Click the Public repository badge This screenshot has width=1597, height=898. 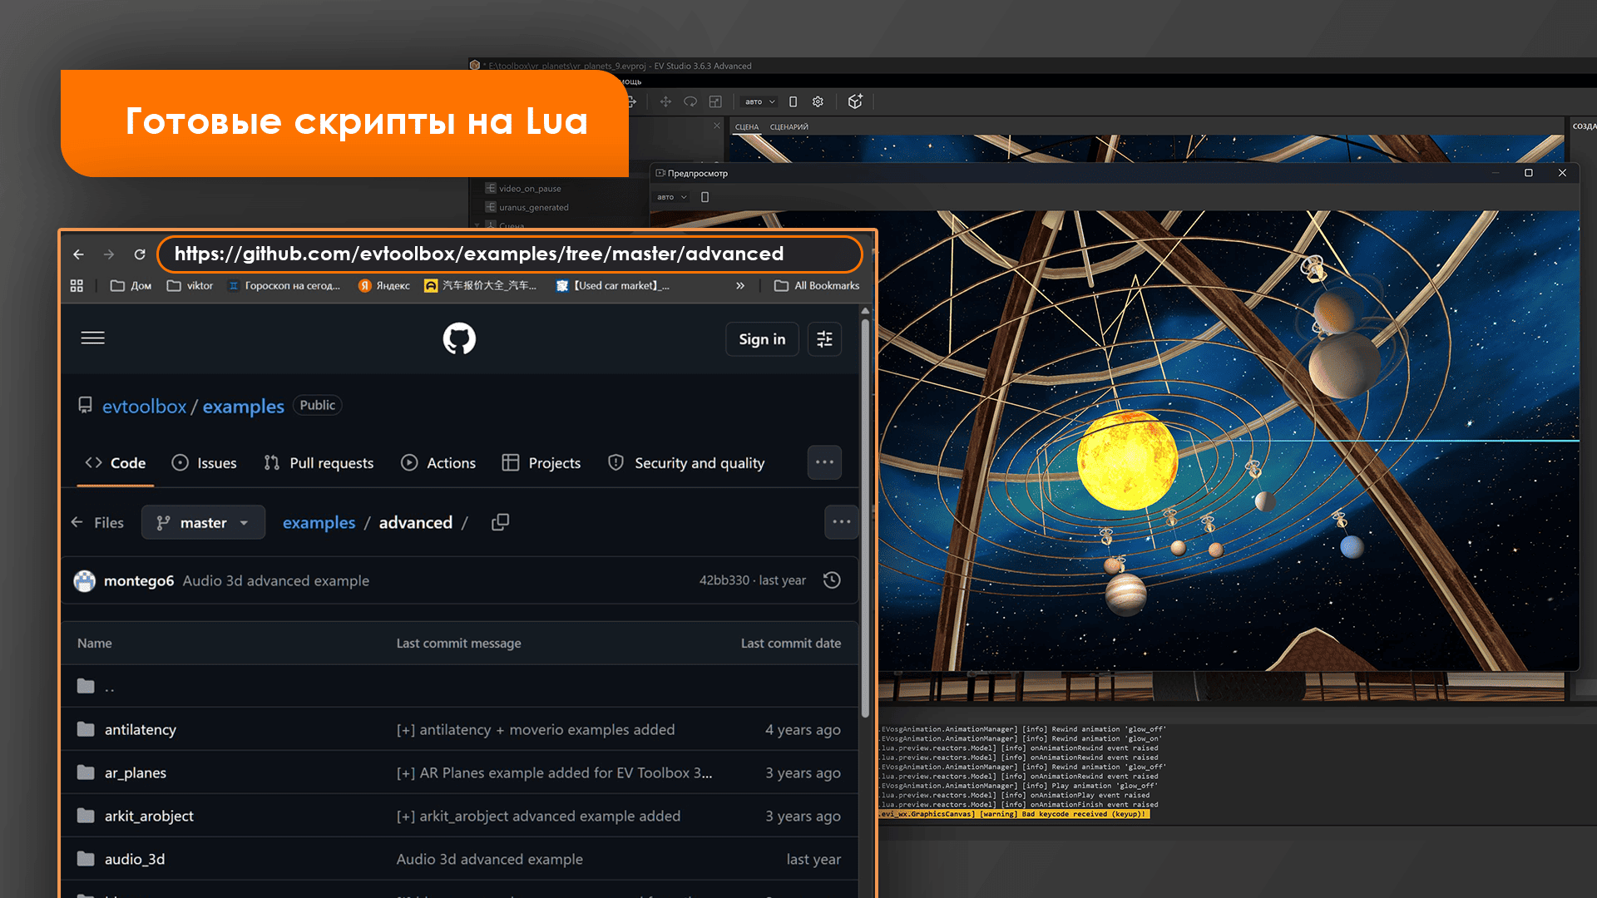tap(318, 405)
